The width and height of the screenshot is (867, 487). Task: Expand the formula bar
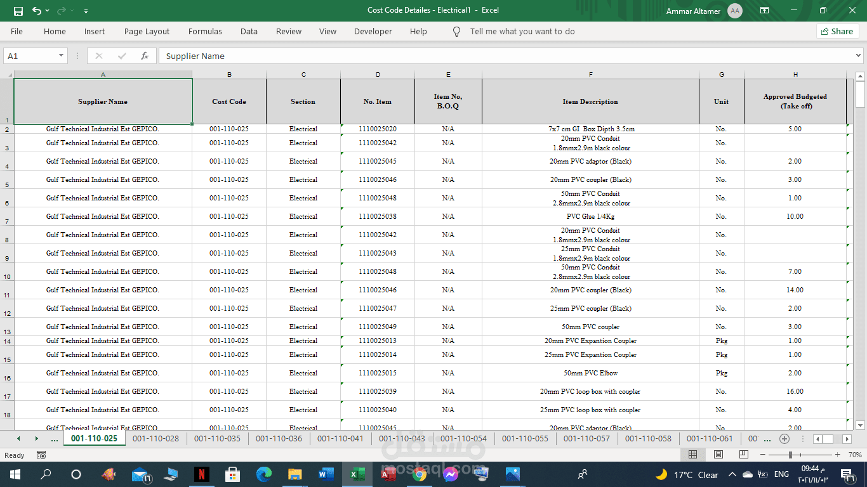tap(859, 56)
